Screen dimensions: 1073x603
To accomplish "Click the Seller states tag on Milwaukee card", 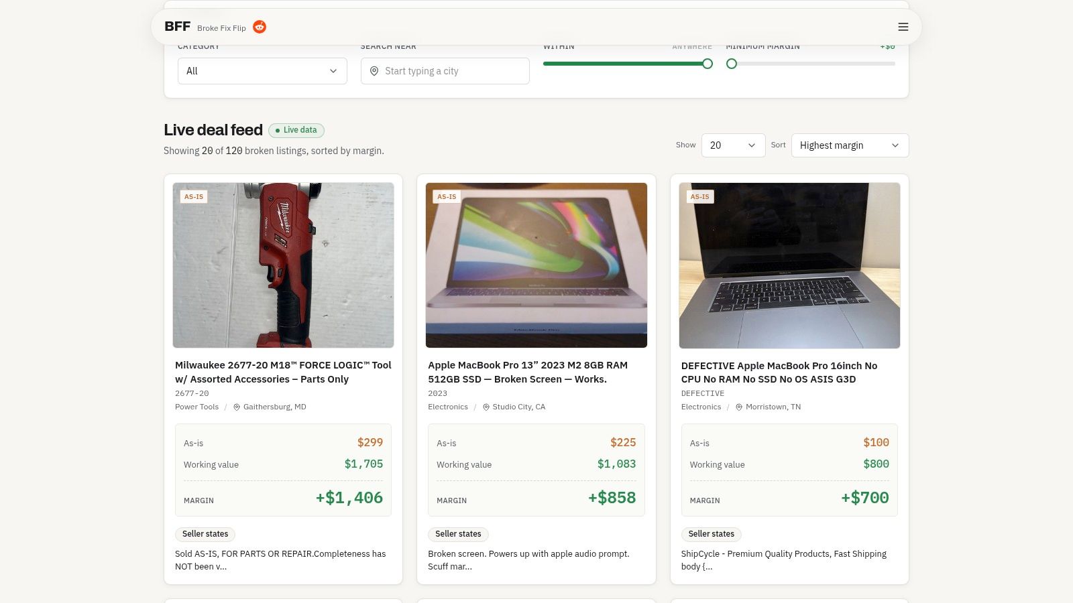I will pos(205,534).
